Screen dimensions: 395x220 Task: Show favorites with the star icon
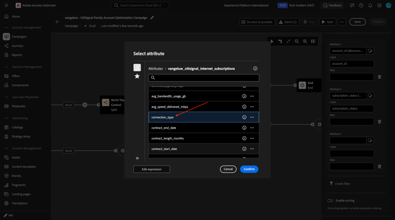point(137,76)
